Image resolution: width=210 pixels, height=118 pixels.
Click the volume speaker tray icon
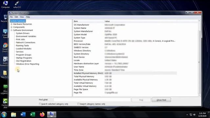tap(195, 115)
